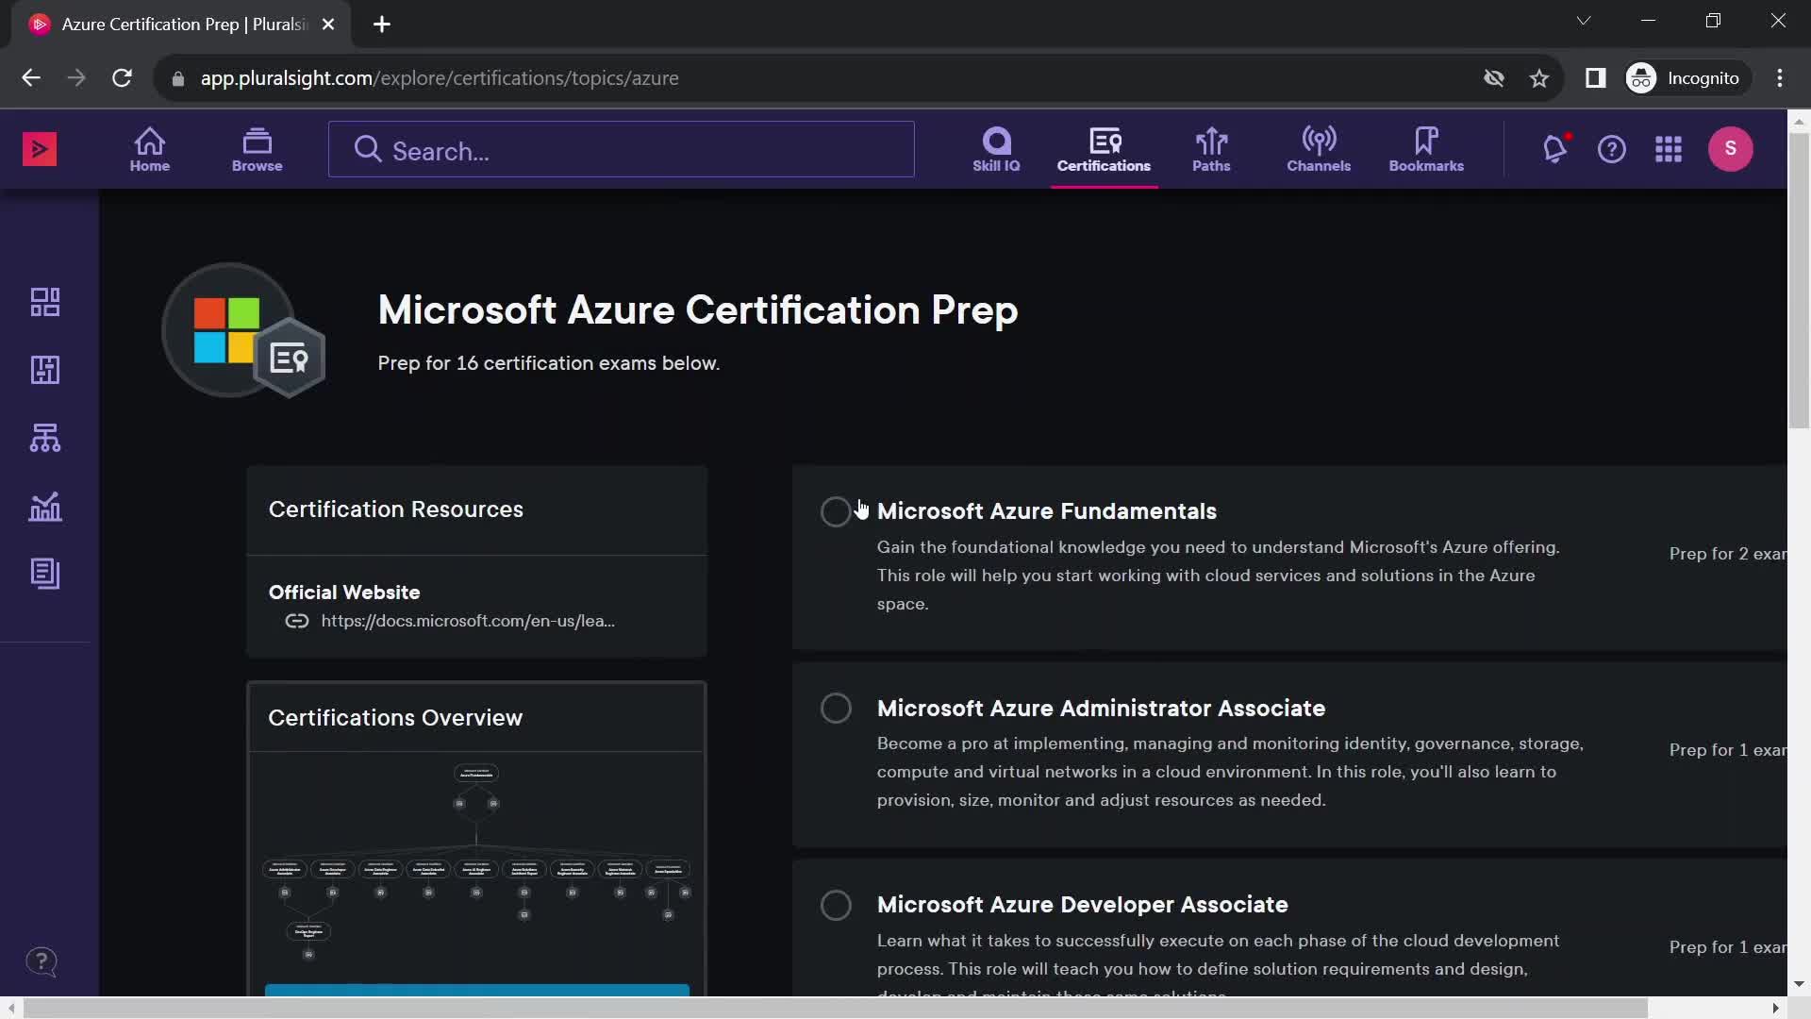Open the dashboard icon in left sidebar
The height and width of the screenshot is (1019, 1811).
[45, 302]
